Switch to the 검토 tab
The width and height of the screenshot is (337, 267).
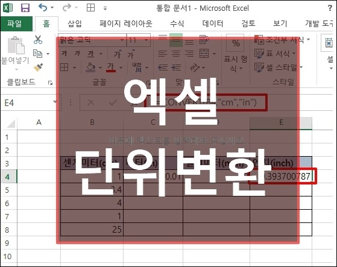point(248,24)
